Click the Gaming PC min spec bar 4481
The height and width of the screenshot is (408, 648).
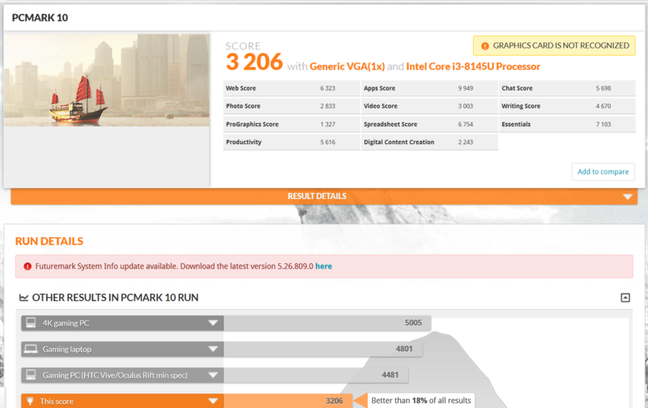pos(316,375)
